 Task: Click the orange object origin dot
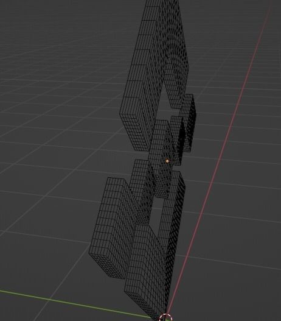click(167, 161)
